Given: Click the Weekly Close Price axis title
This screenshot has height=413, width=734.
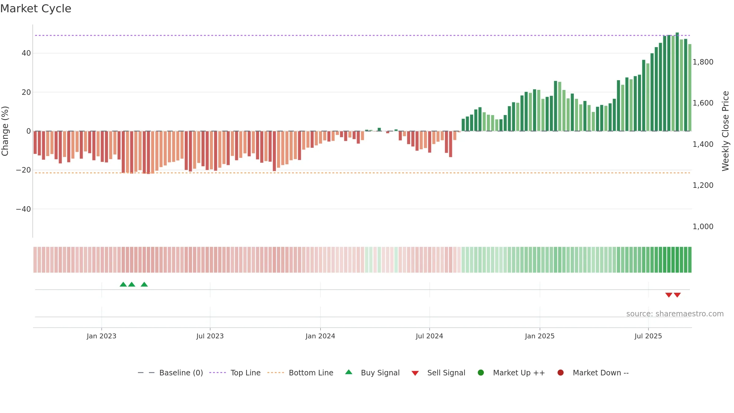Looking at the screenshot, I should click(x=725, y=131).
